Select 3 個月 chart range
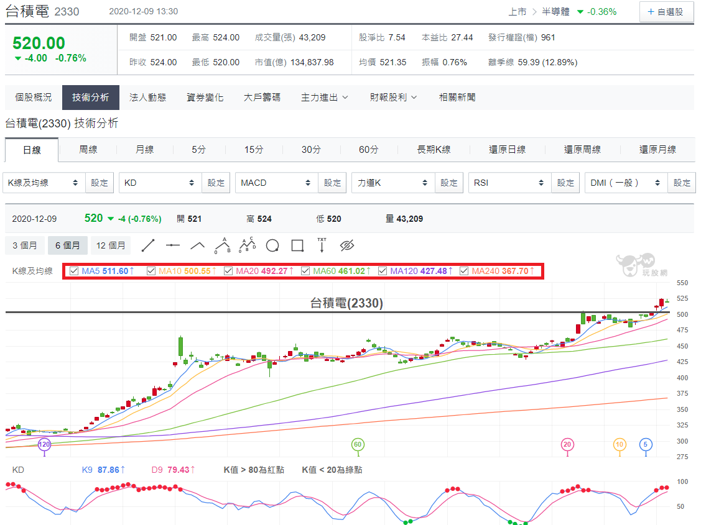 [x=25, y=245]
